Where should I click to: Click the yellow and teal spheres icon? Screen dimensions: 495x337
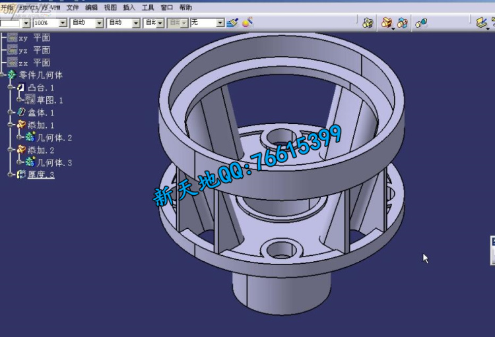click(421, 22)
